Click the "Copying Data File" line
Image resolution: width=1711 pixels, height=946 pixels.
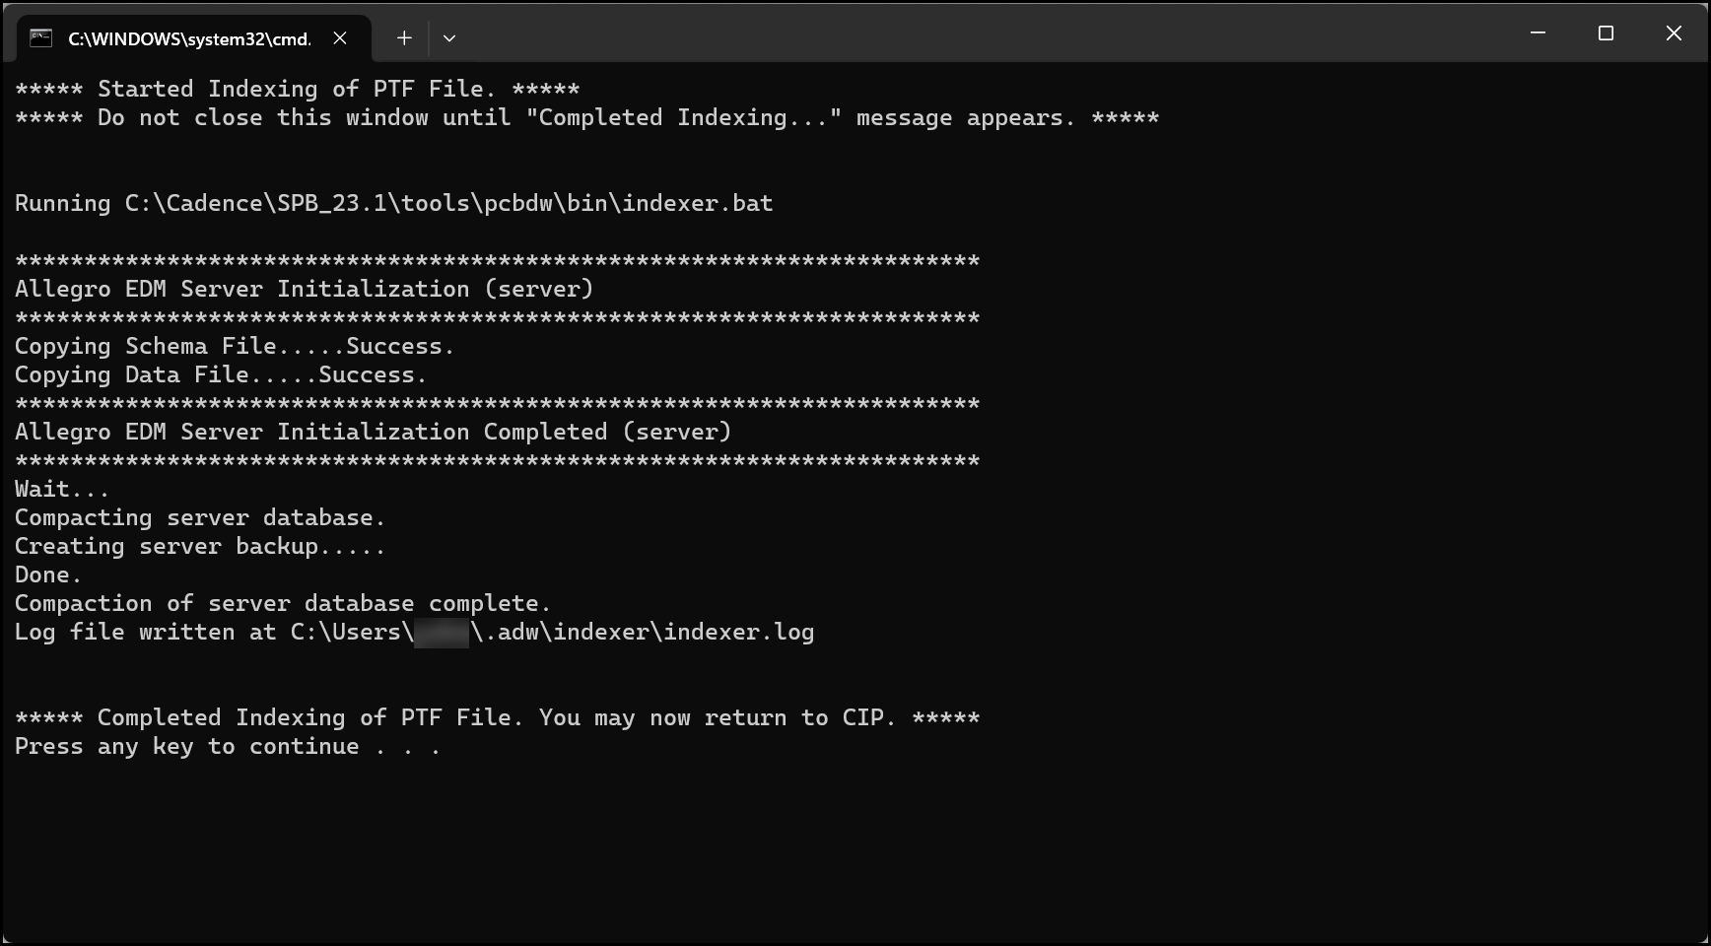(221, 375)
